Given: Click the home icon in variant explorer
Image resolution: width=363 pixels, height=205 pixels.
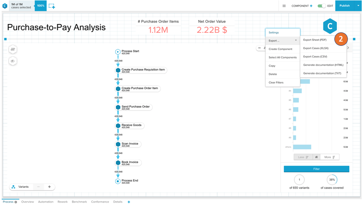Looking at the screenshot, I should 316,157.
